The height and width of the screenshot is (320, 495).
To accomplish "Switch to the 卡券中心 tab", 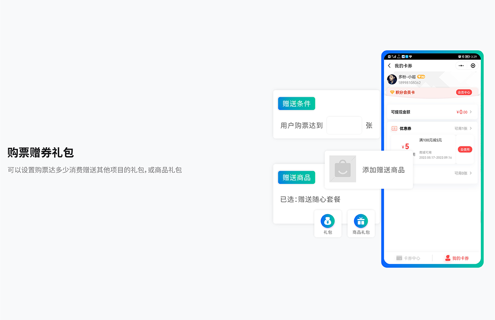I will point(408,258).
